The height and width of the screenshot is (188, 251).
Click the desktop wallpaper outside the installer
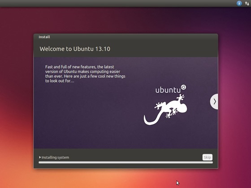point(16,96)
